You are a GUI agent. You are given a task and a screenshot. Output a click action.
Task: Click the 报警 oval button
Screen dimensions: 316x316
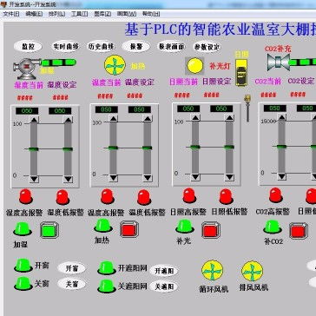coord(136,46)
